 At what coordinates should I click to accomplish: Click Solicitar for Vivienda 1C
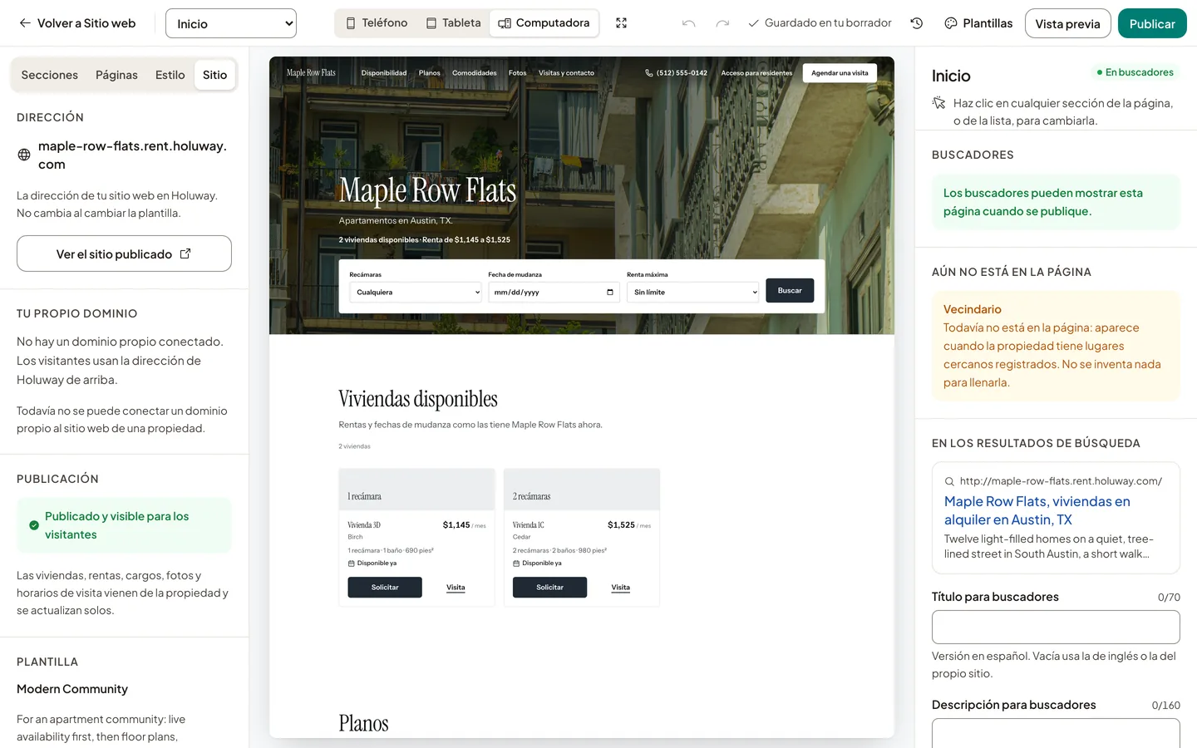coord(549,587)
